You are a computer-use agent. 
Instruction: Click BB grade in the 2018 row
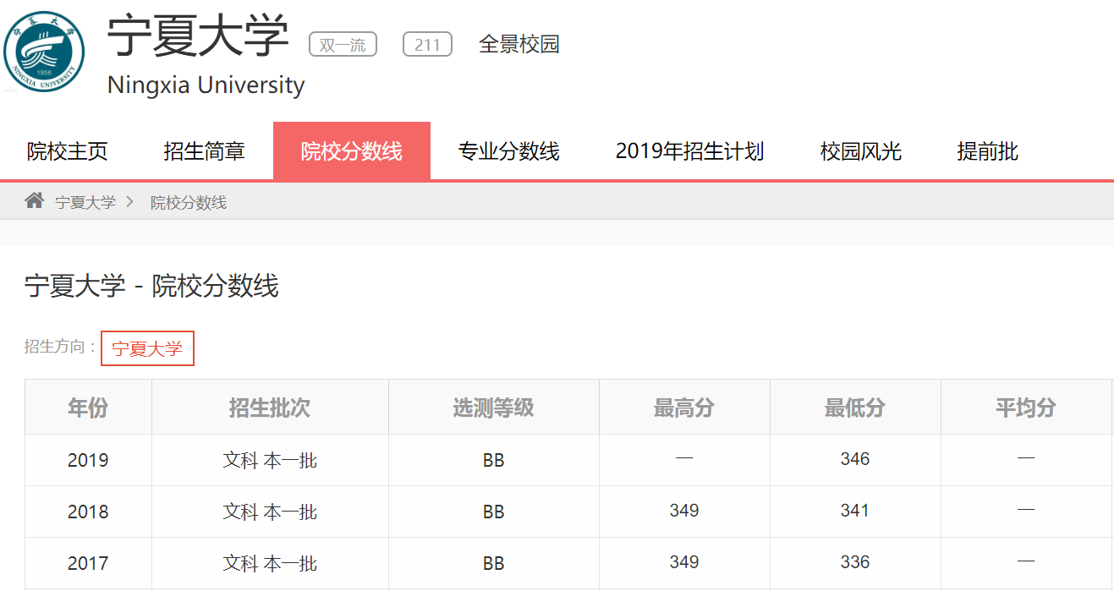pyautogui.click(x=494, y=512)
